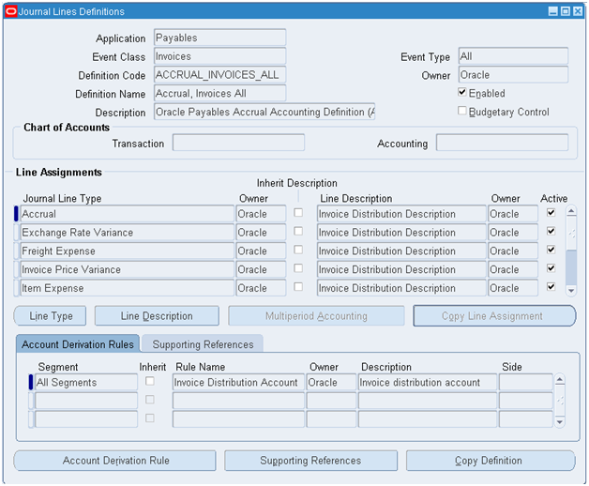The width and height of the screenshot is (589, 486).
Task: Open the Line Type button
Action: tap(51, 316)
